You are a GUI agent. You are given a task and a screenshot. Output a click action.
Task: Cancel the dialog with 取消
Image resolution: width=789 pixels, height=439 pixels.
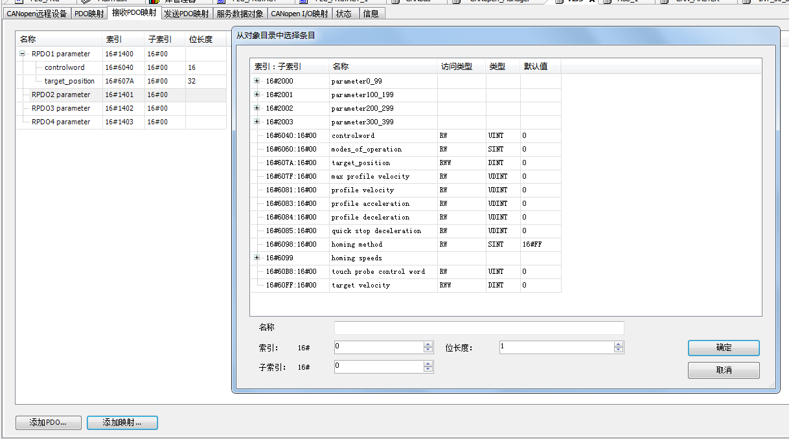tap(724, 370)
